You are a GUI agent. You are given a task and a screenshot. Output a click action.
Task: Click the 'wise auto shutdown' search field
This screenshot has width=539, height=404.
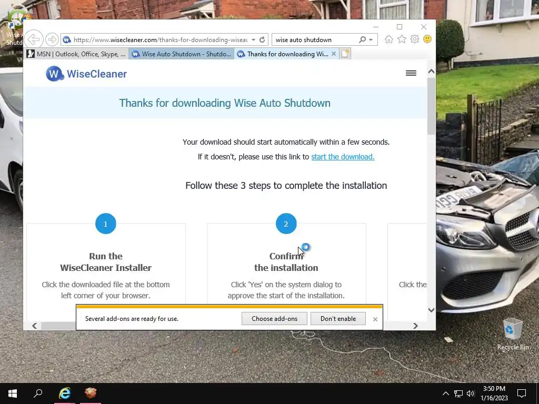click(315, 40)
